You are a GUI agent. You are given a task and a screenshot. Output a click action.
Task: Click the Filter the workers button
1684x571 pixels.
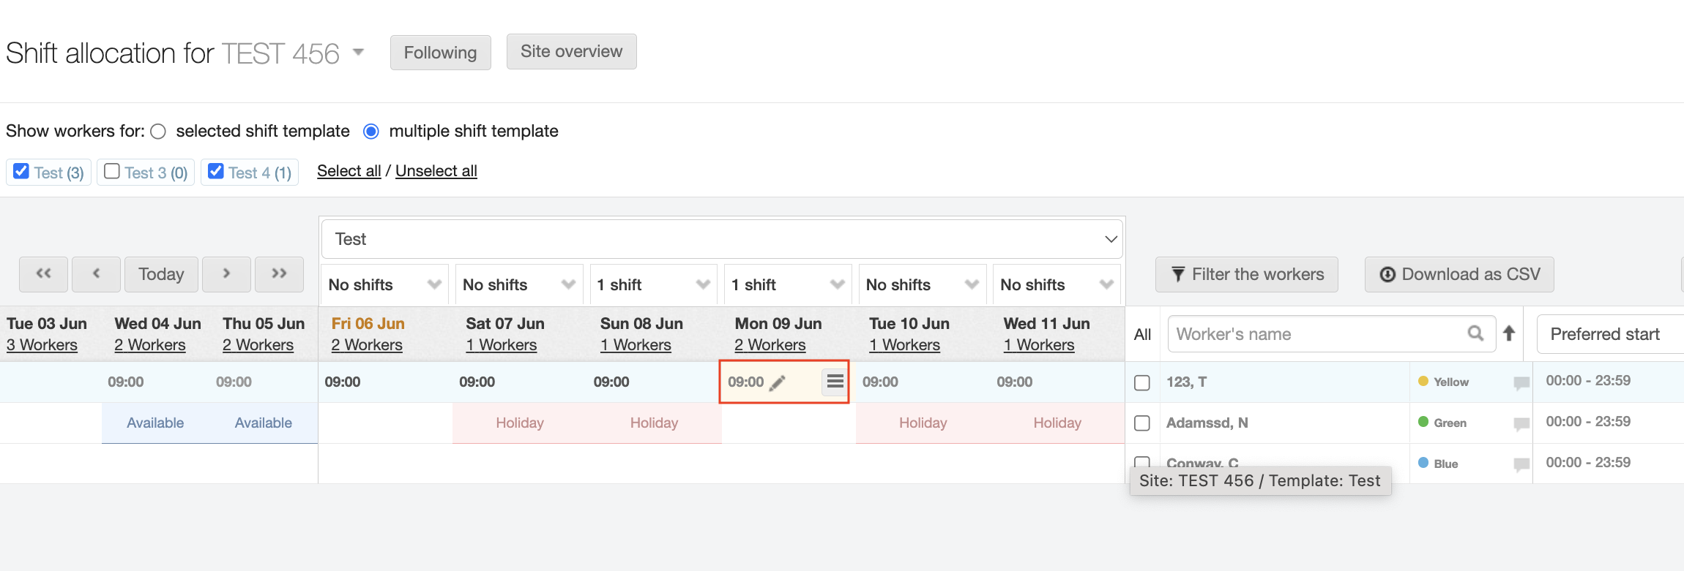(x=1246, y=275)
